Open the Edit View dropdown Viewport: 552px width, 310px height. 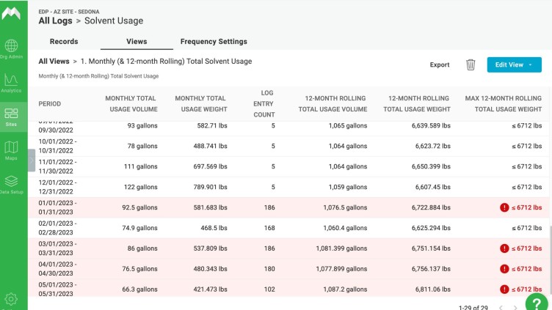[514, 64]
